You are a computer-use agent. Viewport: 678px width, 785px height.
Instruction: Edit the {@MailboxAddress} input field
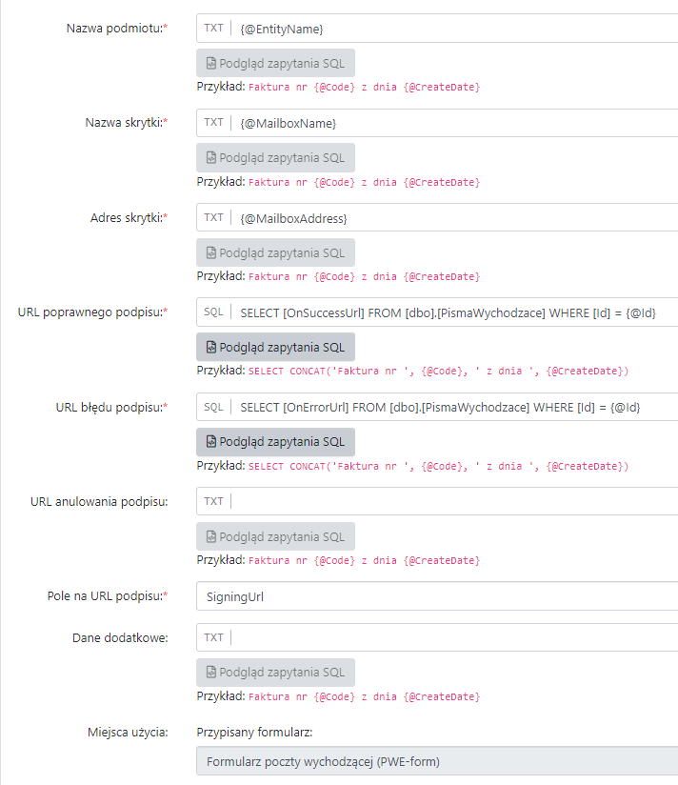(x=455, y=218)
